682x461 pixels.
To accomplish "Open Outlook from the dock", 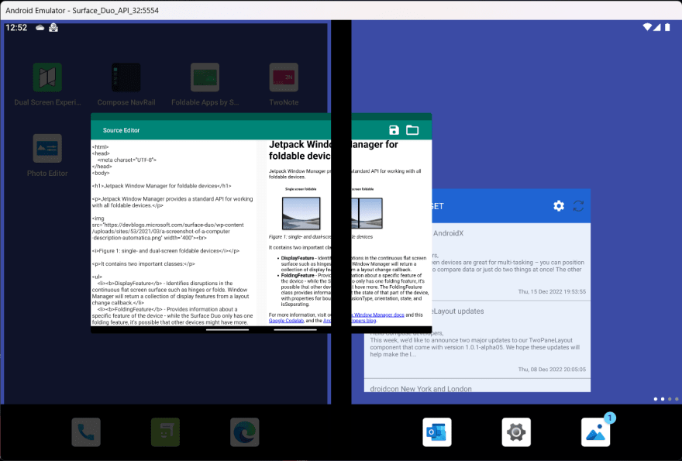I will (436, 432).
